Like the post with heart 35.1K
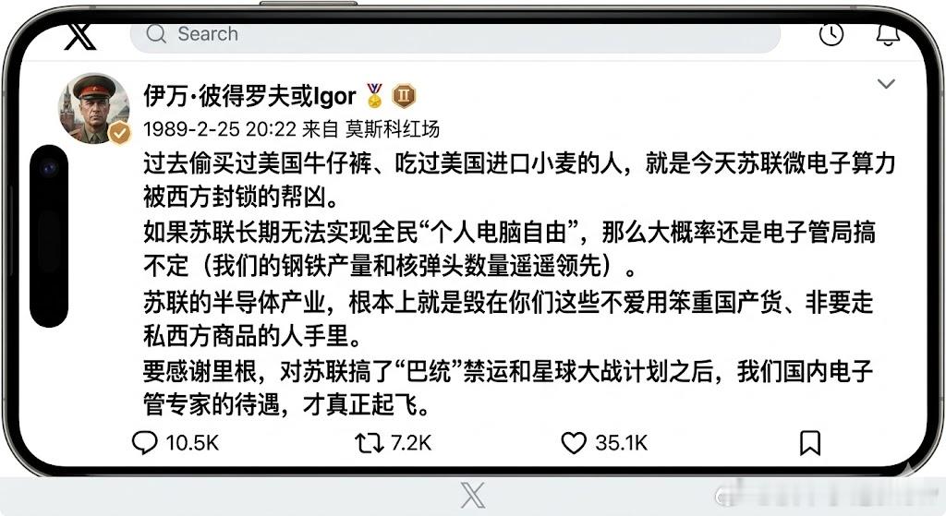The width and height of the screenshot is (946, 516). click(x=604, y=443)
